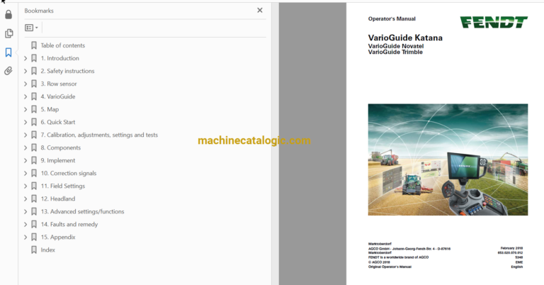Screen dimensions: 544x285
Task: Toggle the Bookmarks sidebar icon
Action: 8,52
